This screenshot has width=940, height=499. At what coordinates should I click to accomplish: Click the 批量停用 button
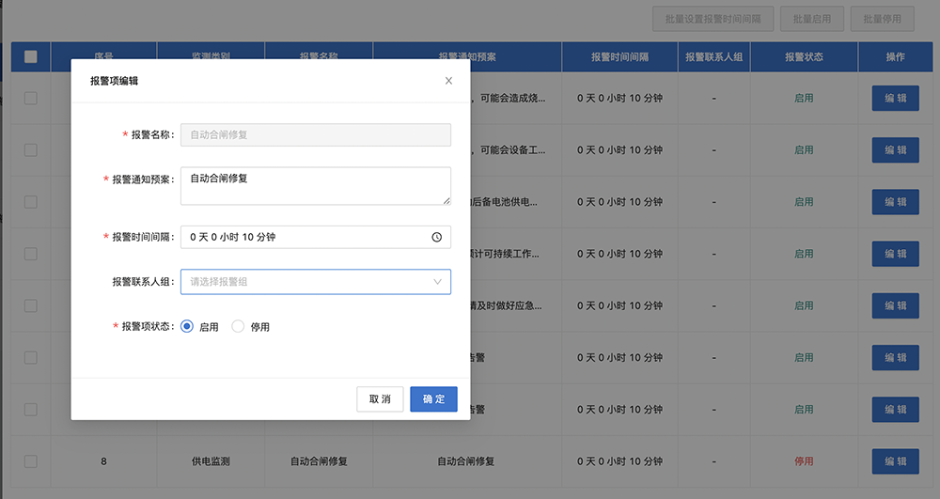[x=882, y=19]
